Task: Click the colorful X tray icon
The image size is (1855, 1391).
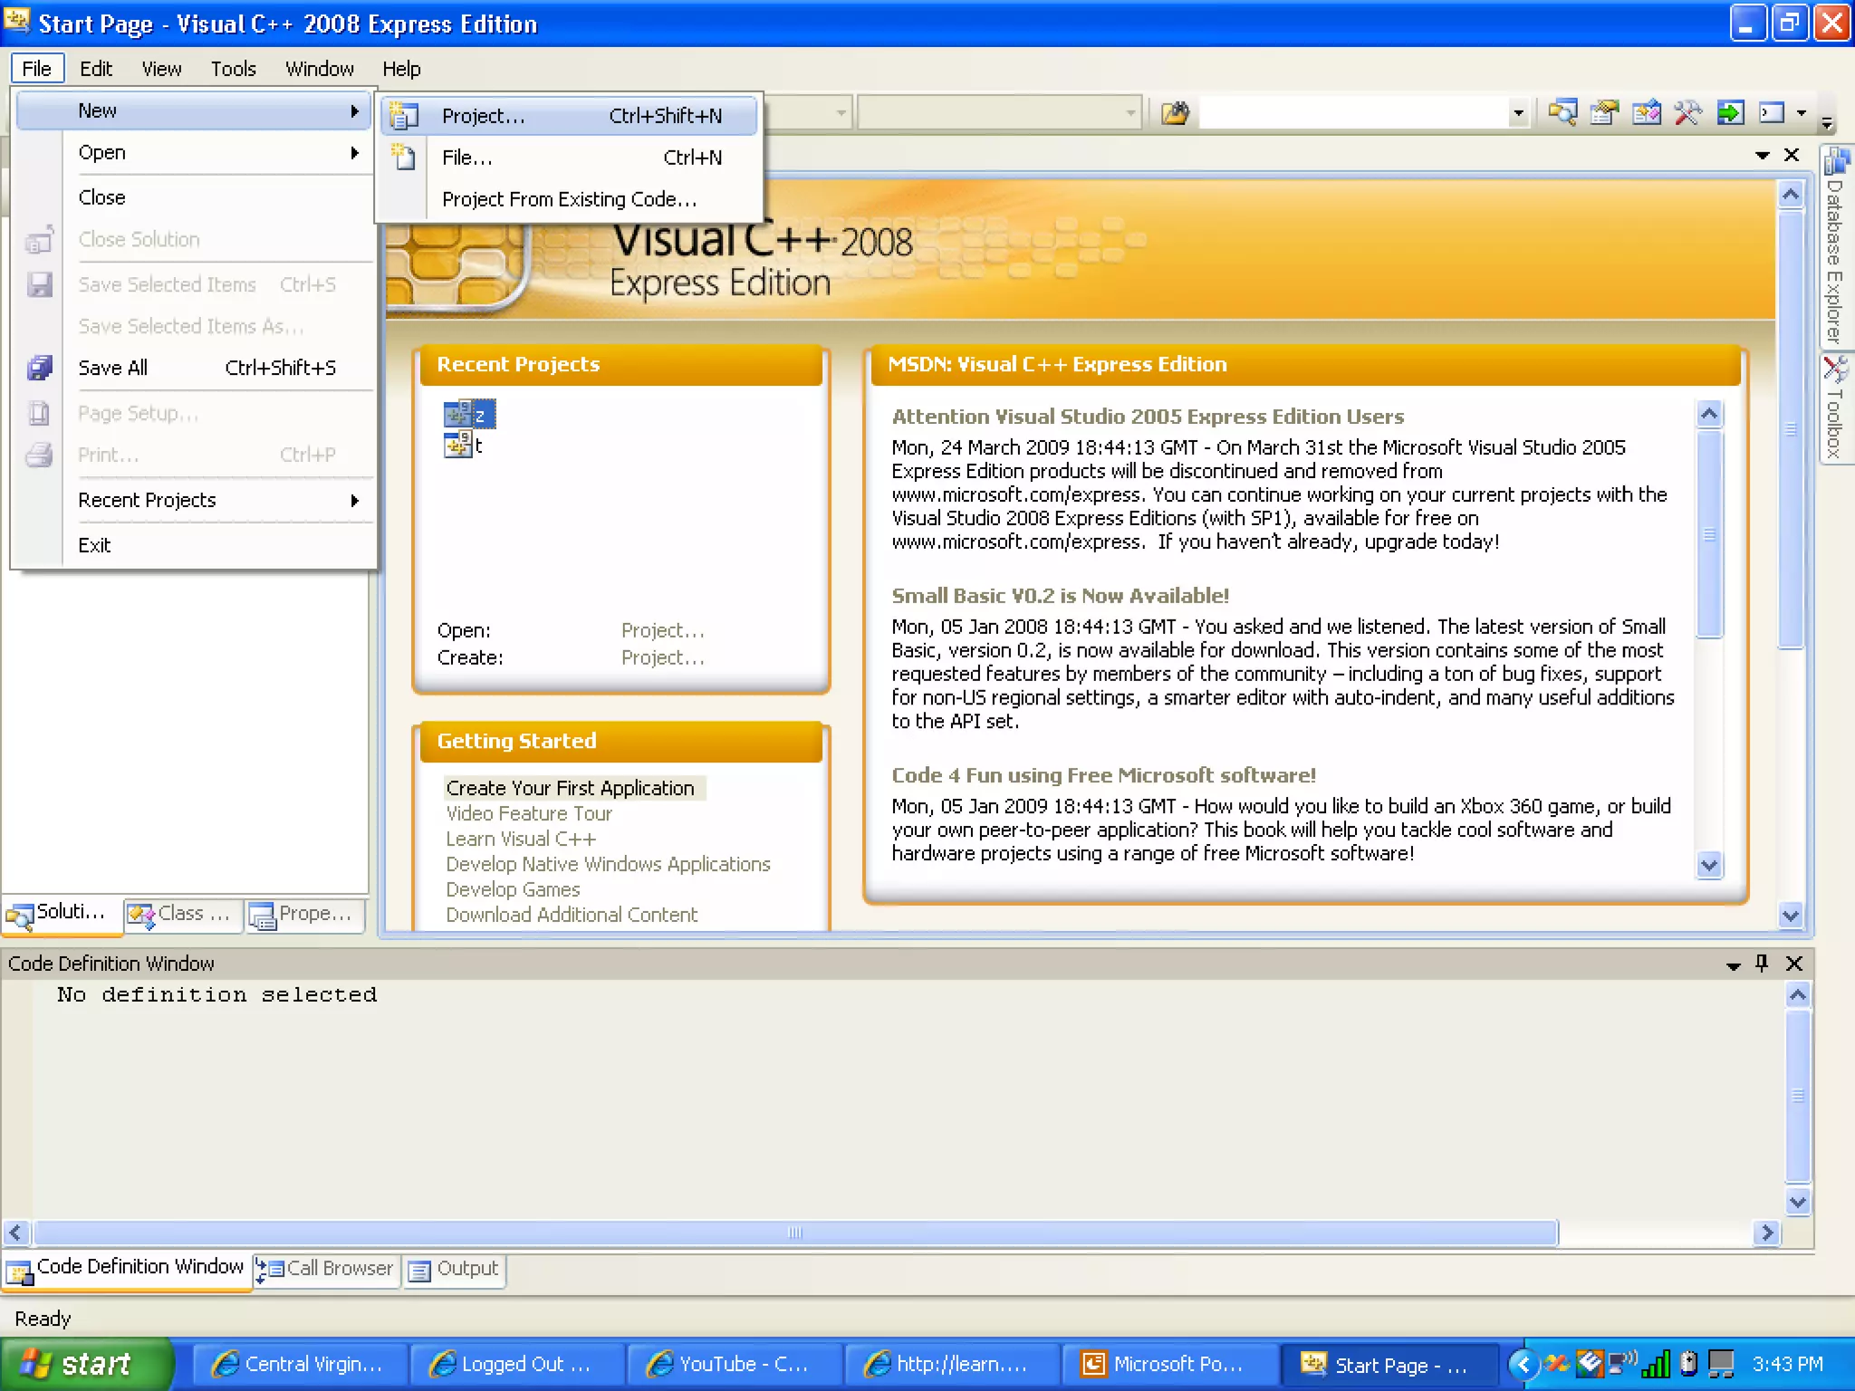Action: 1557,1363
